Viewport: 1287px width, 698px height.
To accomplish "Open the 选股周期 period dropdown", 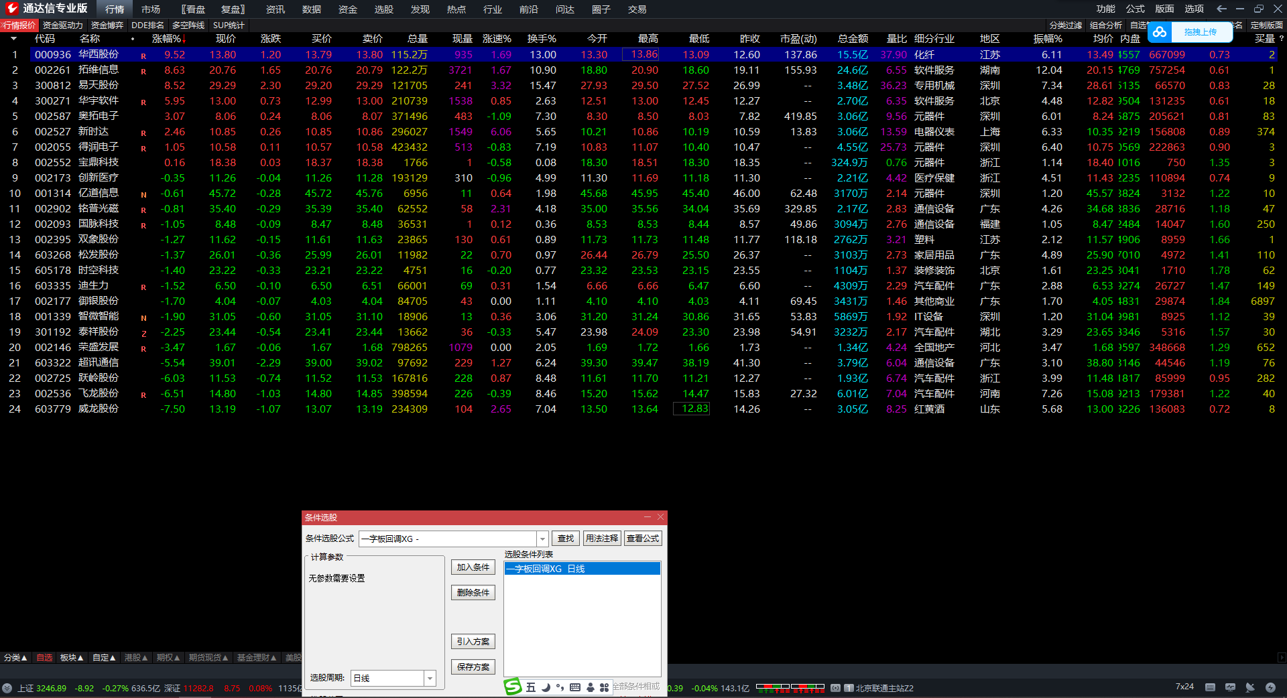I will [430, 679].
